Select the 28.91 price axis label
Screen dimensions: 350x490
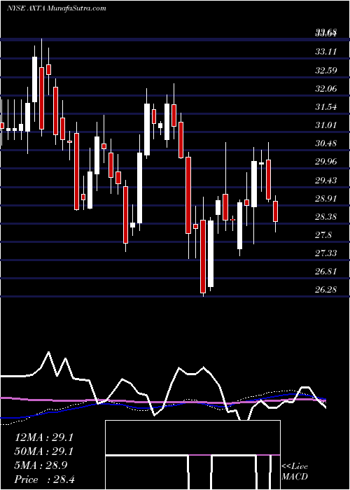(326, 198)
